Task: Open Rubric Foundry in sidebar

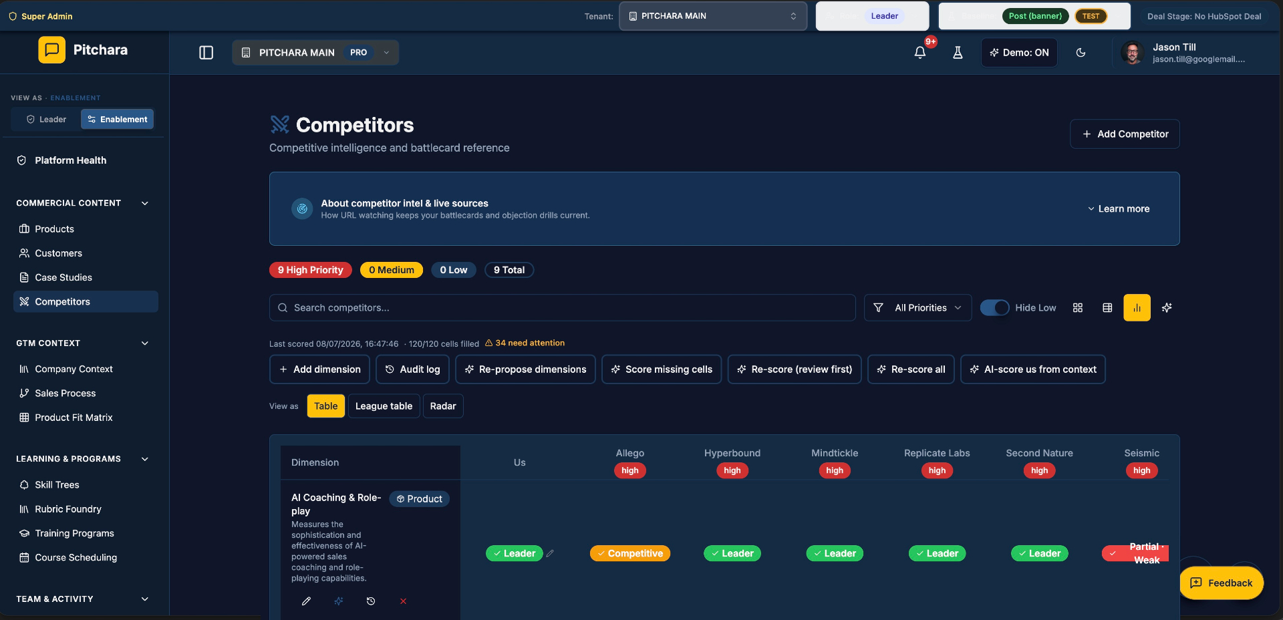Action: point(86,509)
